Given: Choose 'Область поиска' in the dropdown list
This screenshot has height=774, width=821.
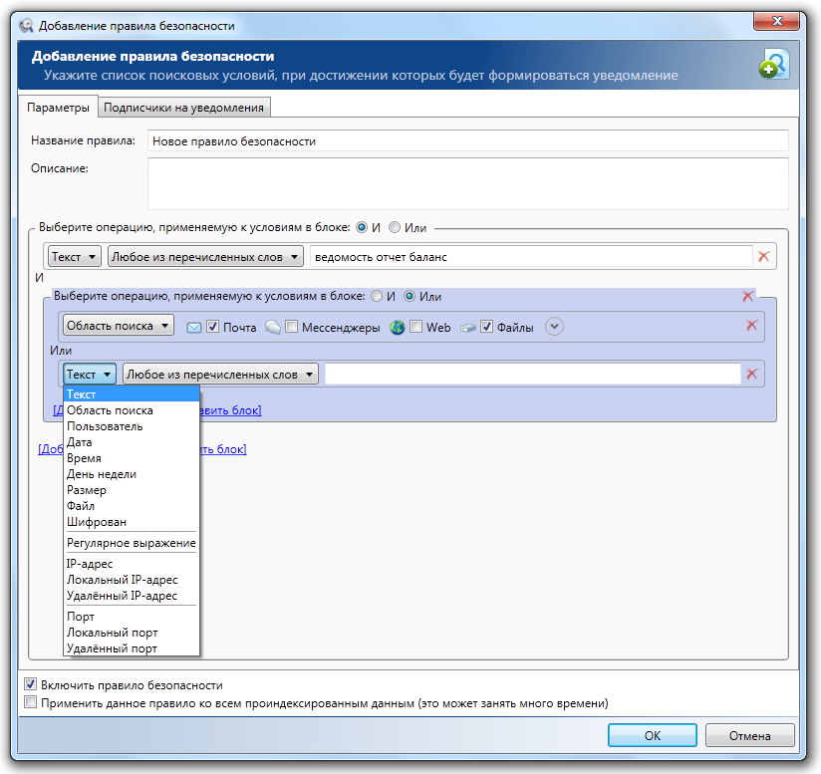Looking at the screenshot, I should (x=132, y=410).
